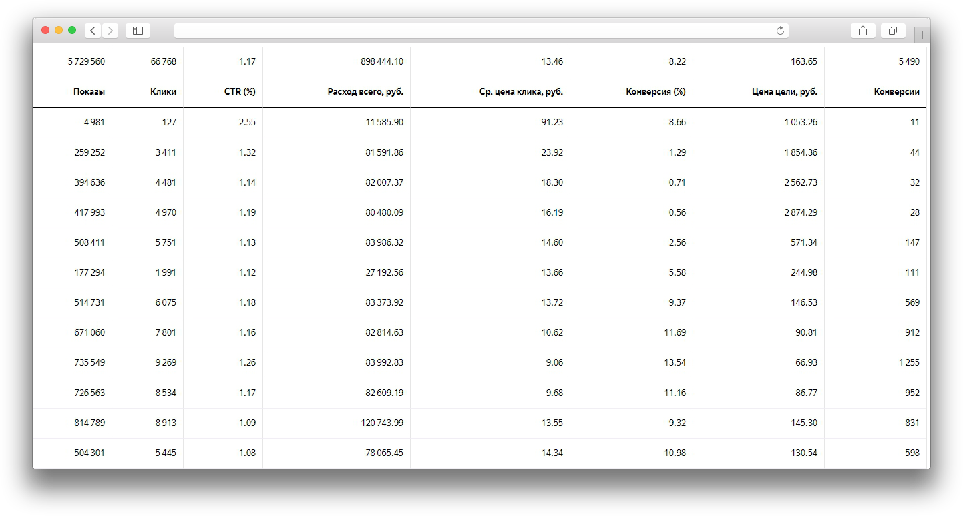The height and width of the screenshot is (516, 963).
Task: Select clicks cell 8 913
Action: pyautogui.click(x=166, y=423)
